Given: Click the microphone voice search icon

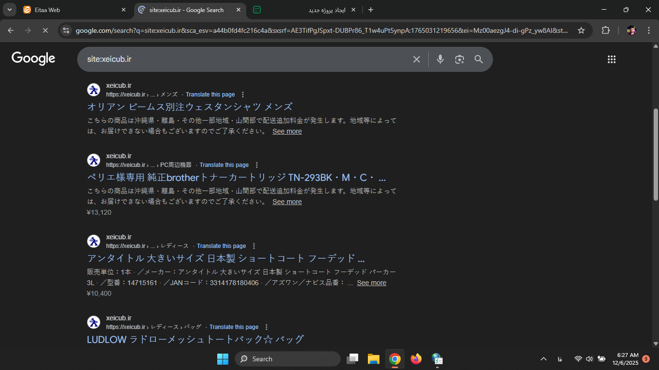Looking at the screenshot, I should tap(440, 59).
